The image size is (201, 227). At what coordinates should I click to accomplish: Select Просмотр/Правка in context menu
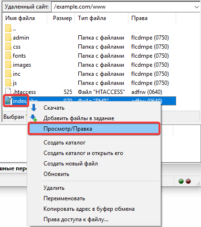[94, 129]
